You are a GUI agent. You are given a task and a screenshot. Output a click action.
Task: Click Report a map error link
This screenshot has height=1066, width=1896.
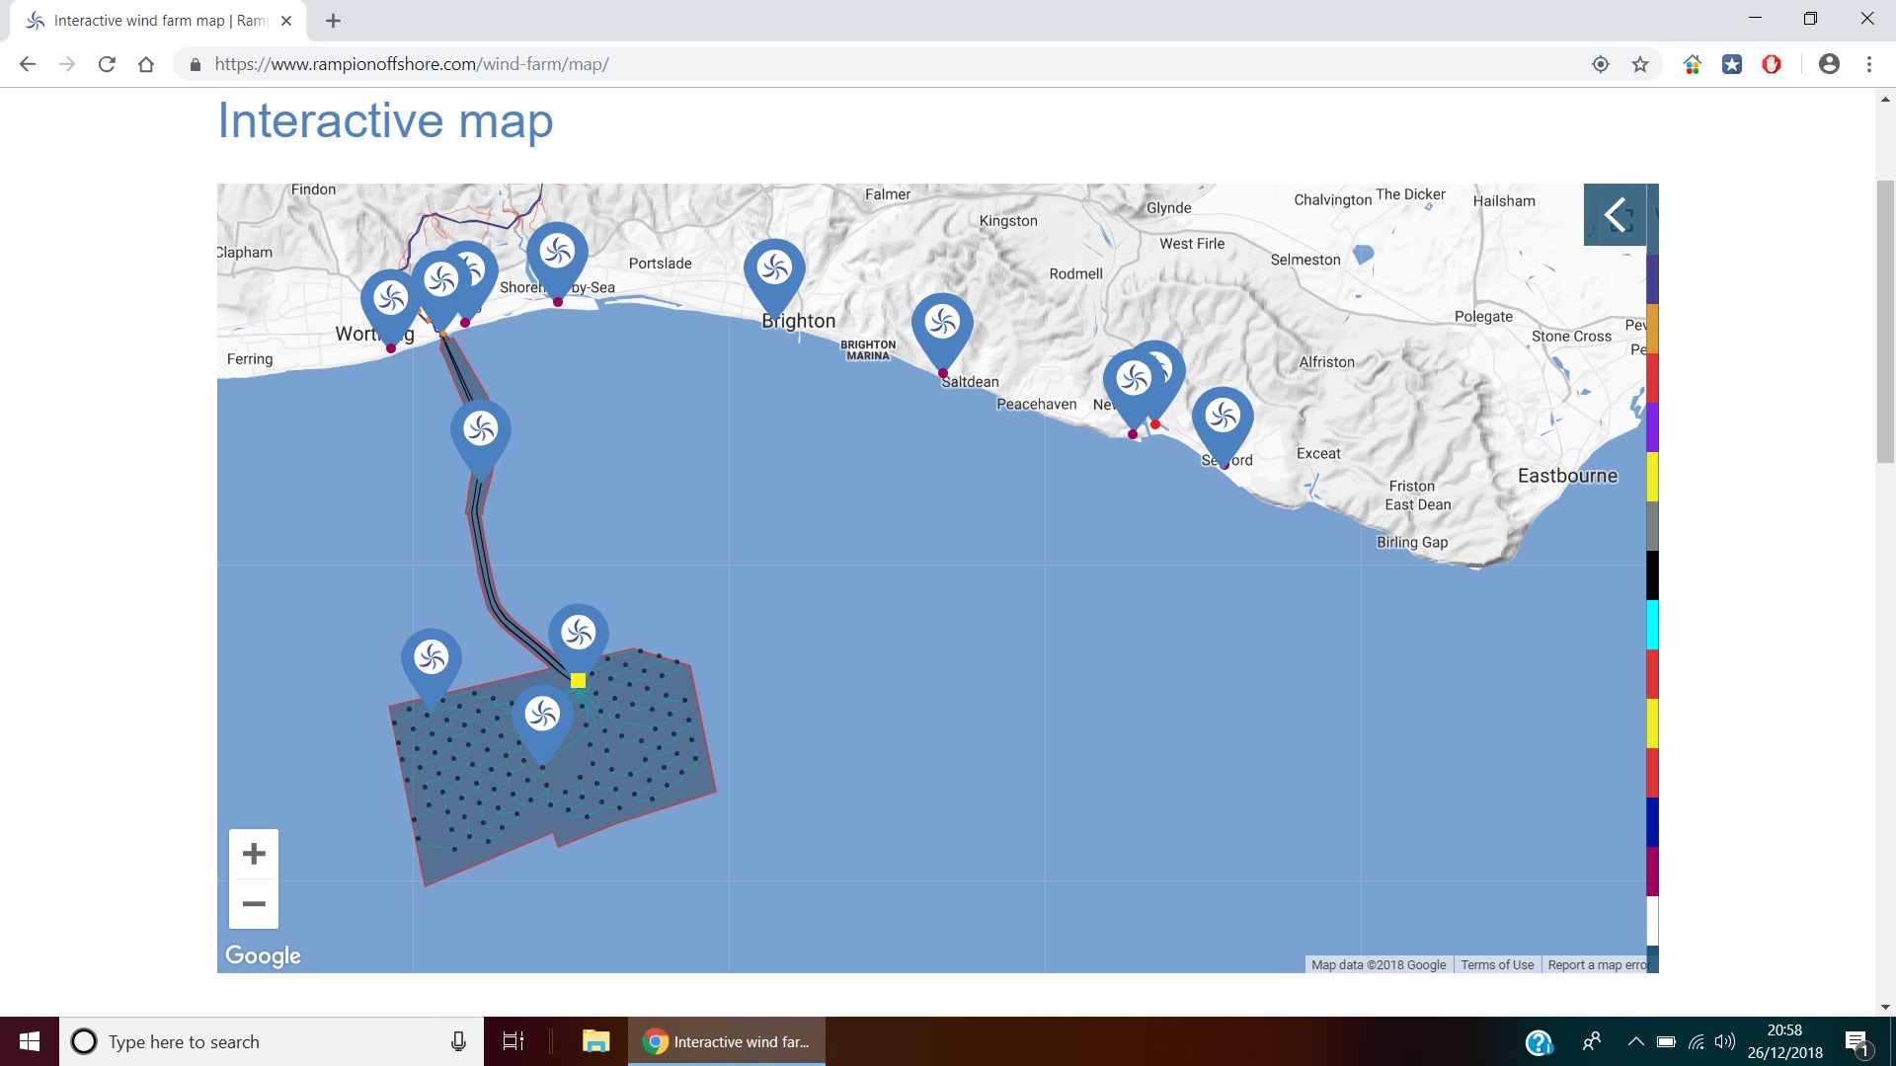pyautogui.click(x=1598, y=964)
